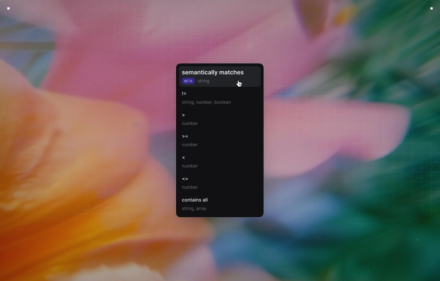The width and height of the screenshot is (440, 281).
Task: Select the "contains all" operator
Action: (x=220, y=204)
